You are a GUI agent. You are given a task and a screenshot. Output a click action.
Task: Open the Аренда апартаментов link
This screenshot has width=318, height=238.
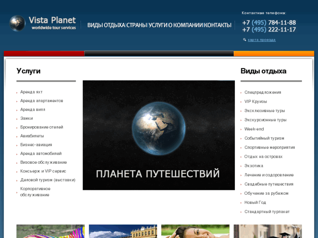[x=42, y=101]
